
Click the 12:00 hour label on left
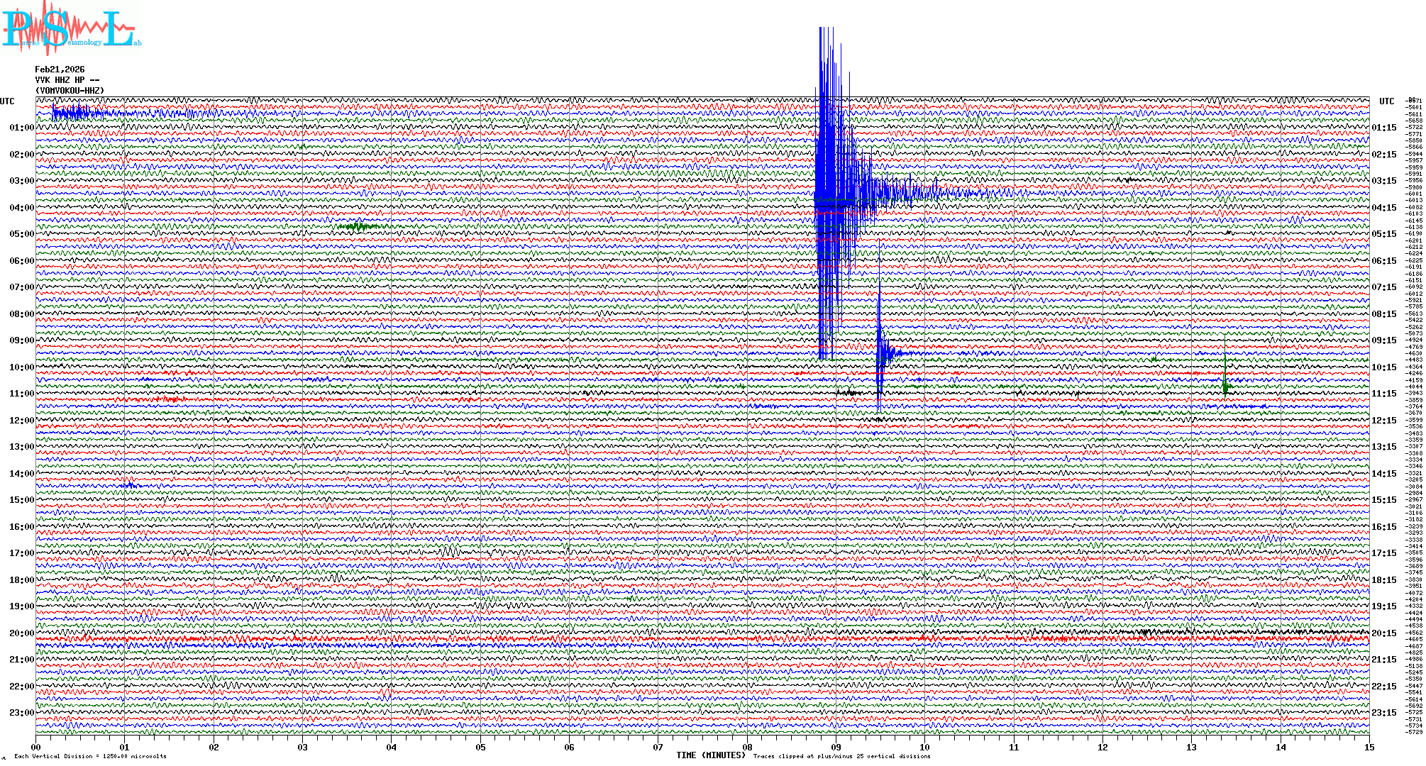(21, 421)
